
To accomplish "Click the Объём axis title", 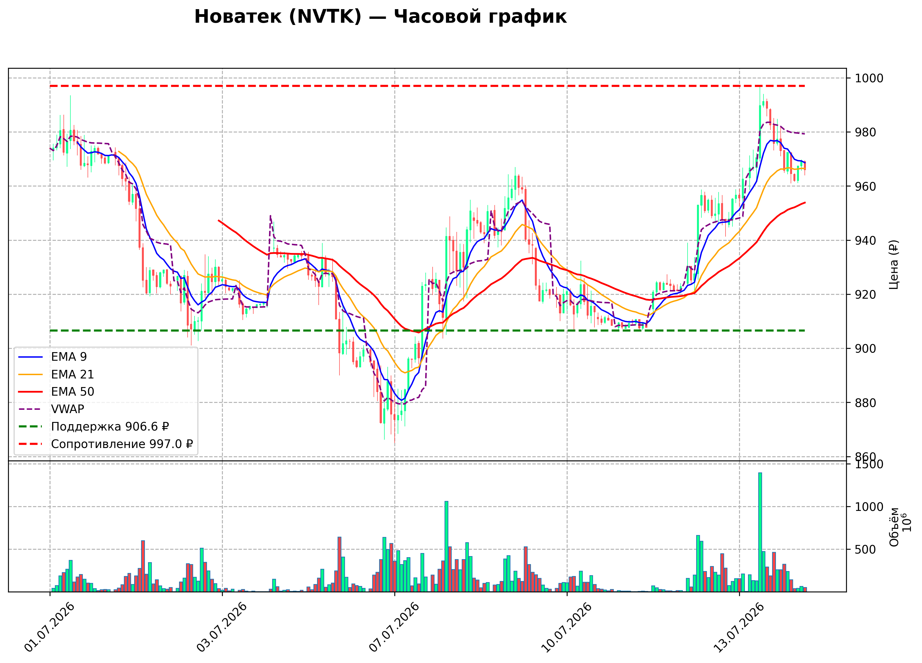I will pos(893,527).
